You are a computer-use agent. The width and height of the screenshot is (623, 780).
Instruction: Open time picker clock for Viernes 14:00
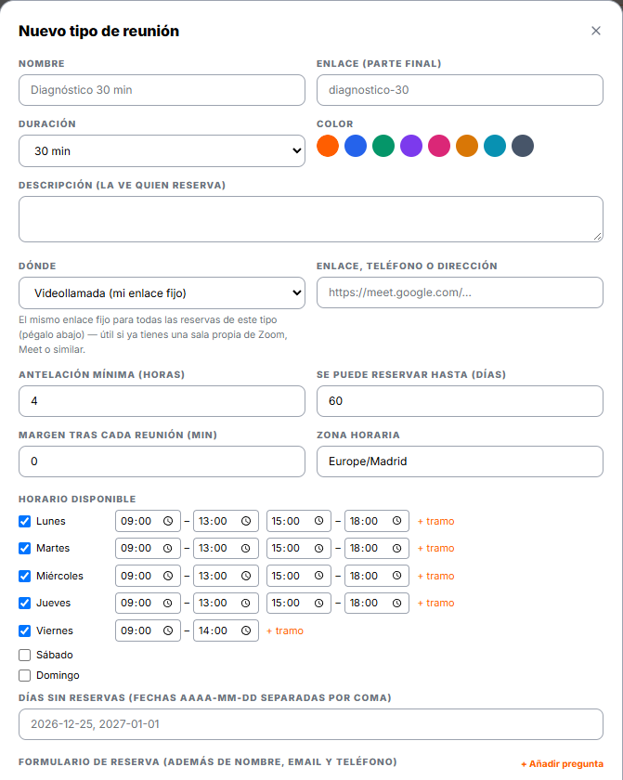[x=246, y=630]
